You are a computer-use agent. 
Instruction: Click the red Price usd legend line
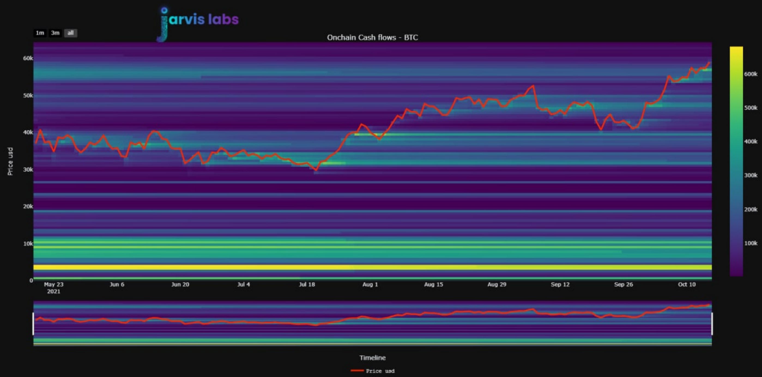coord(357,370)
